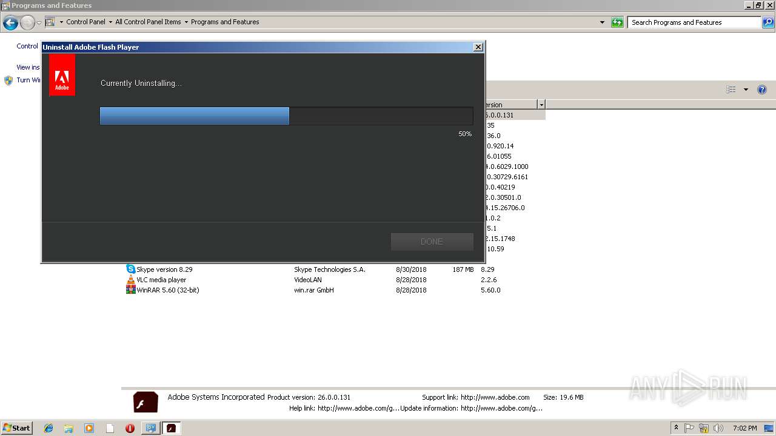This screenshot has height=436, width=776.
Task: Click the 8/30/2018 installed date cell
Action: [411, 269]
